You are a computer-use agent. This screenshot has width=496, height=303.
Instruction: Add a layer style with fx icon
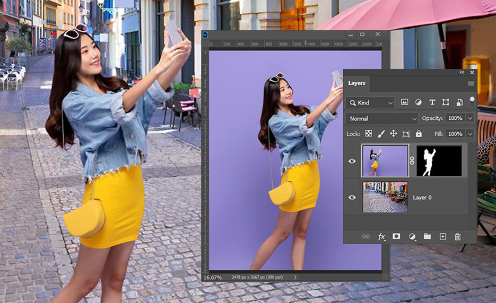click(x=381, y=237)
